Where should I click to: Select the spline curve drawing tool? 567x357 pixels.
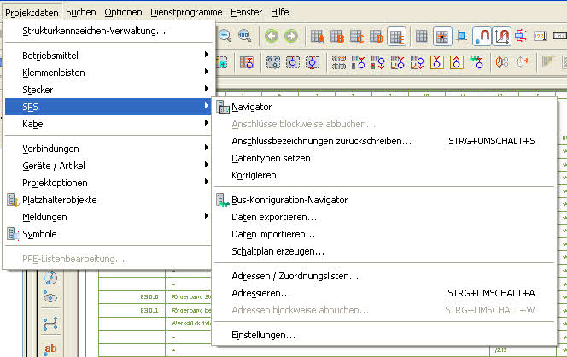(x=50, y=324)
